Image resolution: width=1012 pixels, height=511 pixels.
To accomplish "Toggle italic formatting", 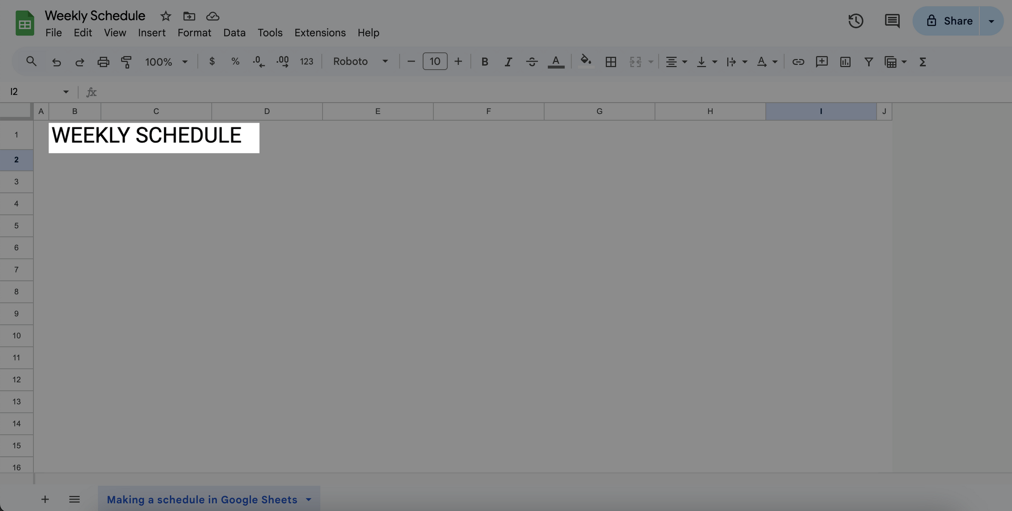I will click(x=508, y=62).
